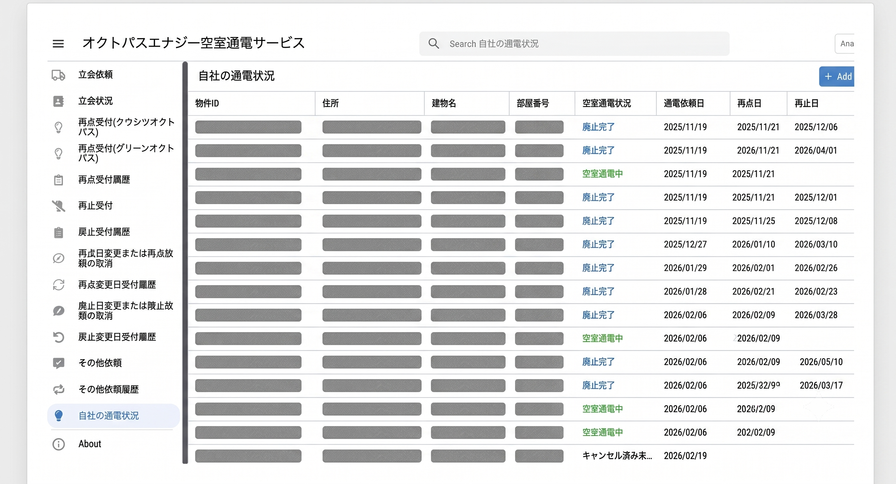Click the Ana button at top right

844,44
